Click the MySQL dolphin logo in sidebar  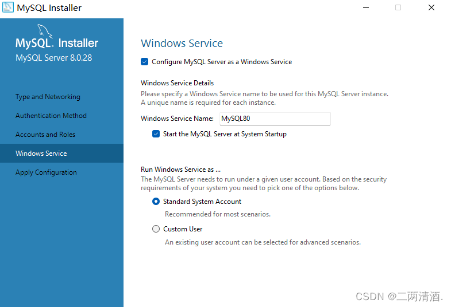click(45, 31)
